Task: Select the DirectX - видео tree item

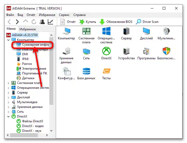Action: pyautogui.click(x=30, y=126)
